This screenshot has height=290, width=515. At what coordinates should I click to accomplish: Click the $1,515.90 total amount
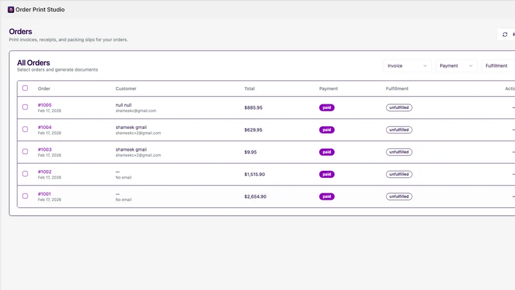point(254,174)
